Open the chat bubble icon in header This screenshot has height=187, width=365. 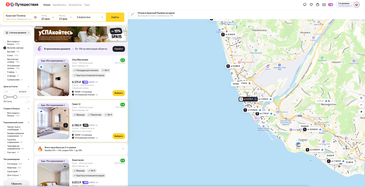point(305,5)
